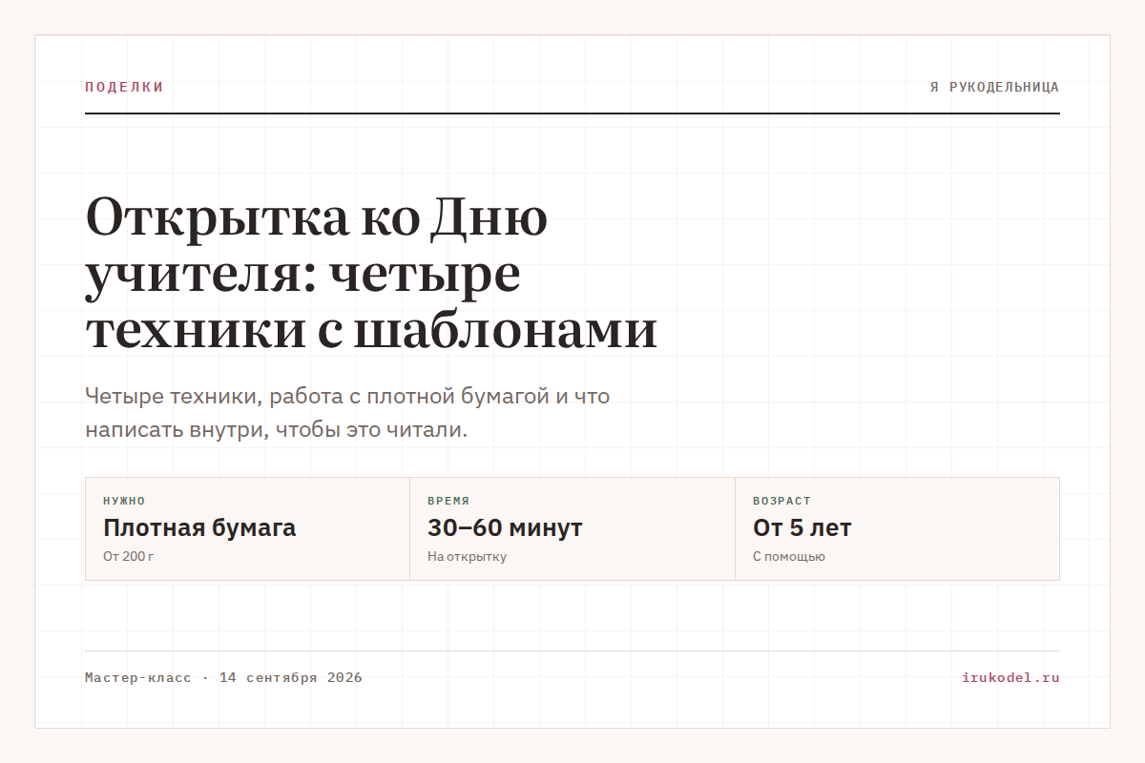This screenshot has height=763, width=1145.
Task: Open the irukodel.ru link
Action: (x=1010, y=678)
